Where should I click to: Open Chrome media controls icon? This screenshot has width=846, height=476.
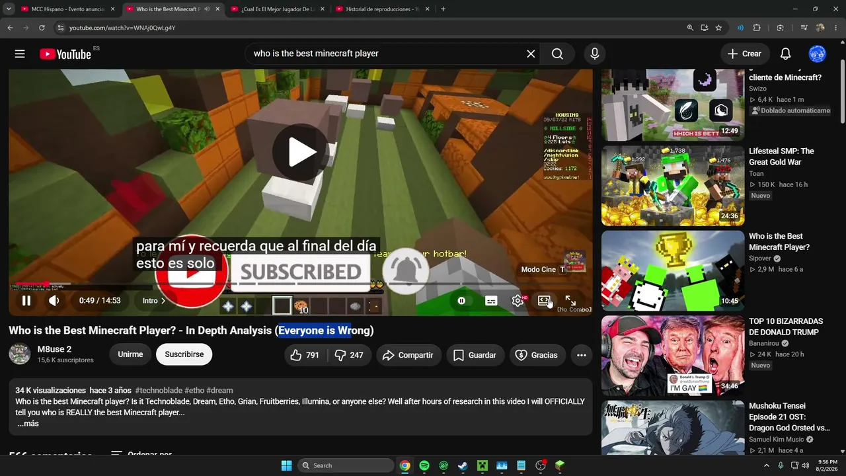(804, 28)
